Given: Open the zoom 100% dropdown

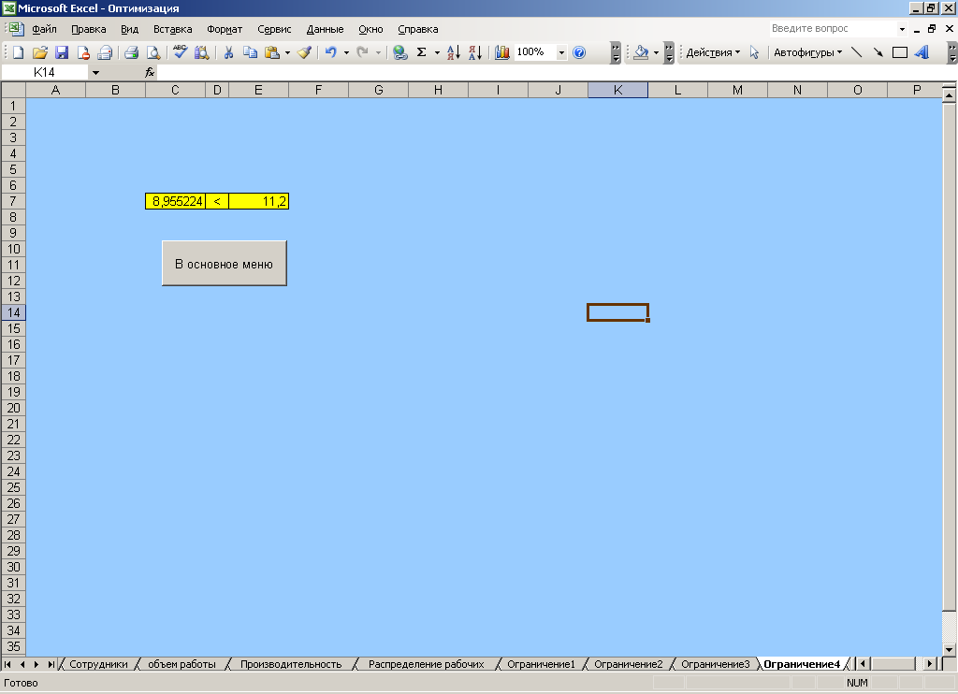Looking at the screenshot, I should [x=561, y=53].
